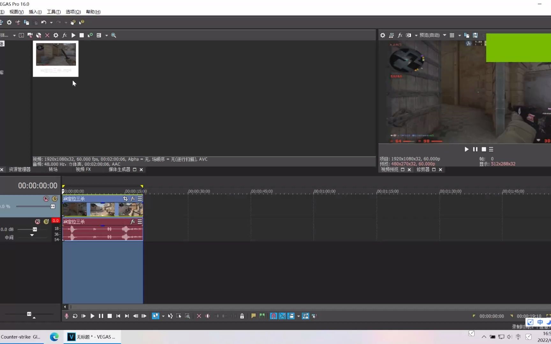Toggle auto preview in project media
This screenshot has height=344, width=551.
pos(90,35)
